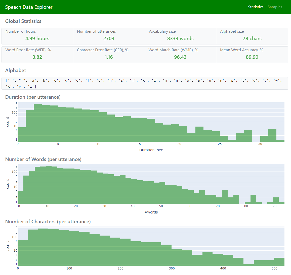Select the Number of utterances value 2703

tap(109, 38)
